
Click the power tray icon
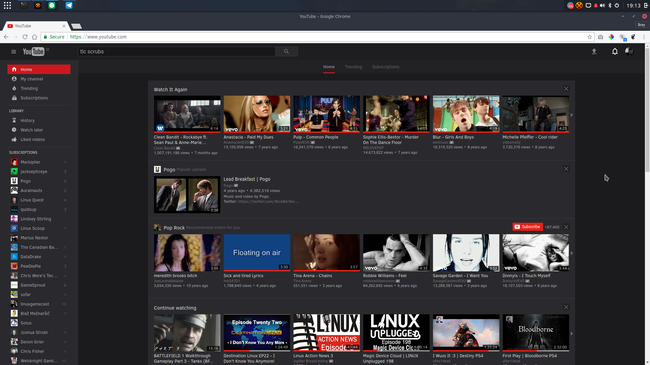(x=617, y=5)
